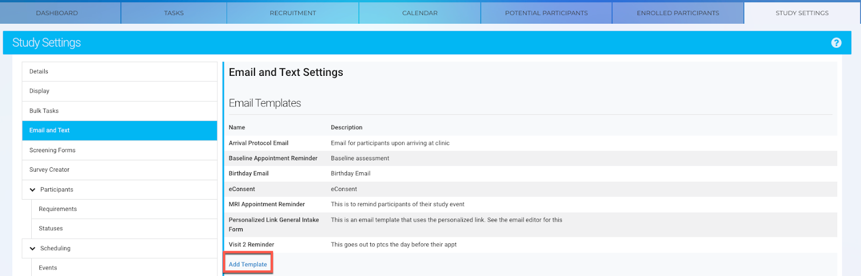
Task: Open the Arrival Protocol Email template
Action: (530, 143)
